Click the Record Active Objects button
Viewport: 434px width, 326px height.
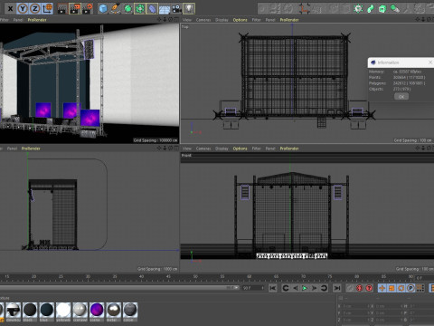350,288
